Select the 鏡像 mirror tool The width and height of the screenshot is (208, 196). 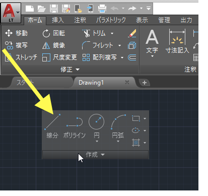point(53,45)
